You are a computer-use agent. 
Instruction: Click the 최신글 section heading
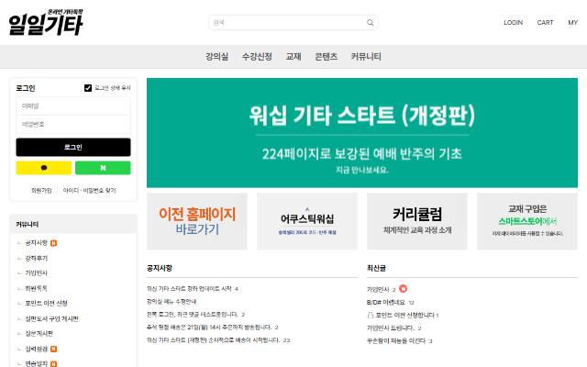pyautogui.click(x=376, y=268)
